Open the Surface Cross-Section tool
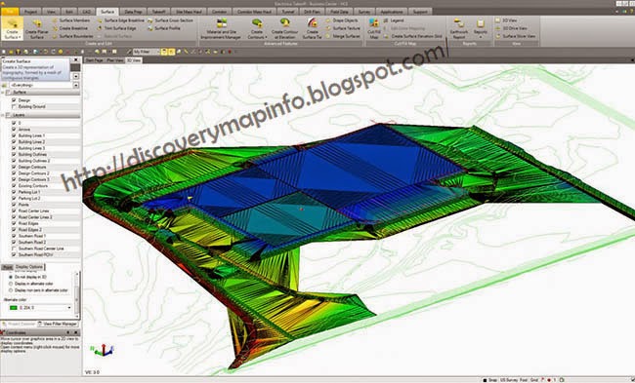This screenshot has height=383, width=635. 170,20
